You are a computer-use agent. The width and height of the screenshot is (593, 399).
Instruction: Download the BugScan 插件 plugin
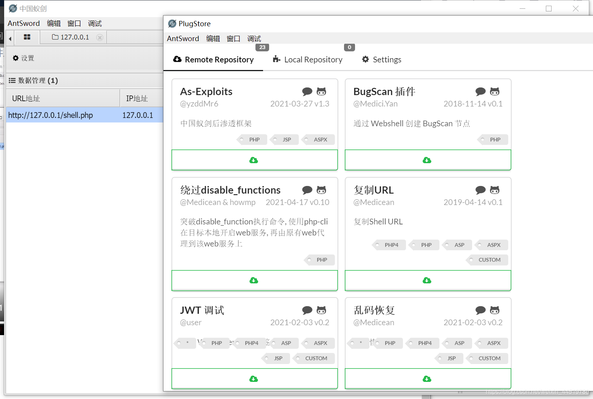(x=428, y=160)
